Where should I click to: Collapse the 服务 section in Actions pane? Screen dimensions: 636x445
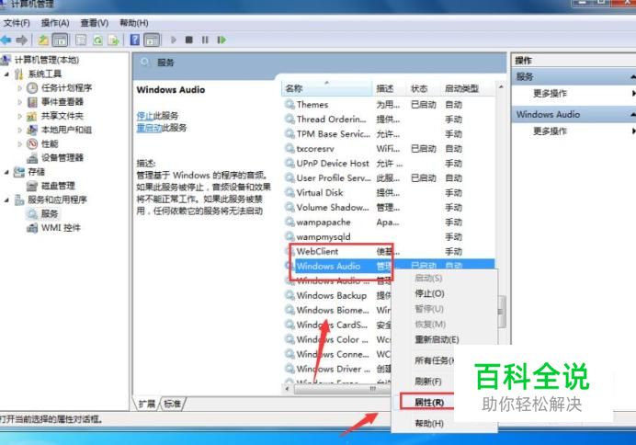pyautogui.click(x=632, y=76)
